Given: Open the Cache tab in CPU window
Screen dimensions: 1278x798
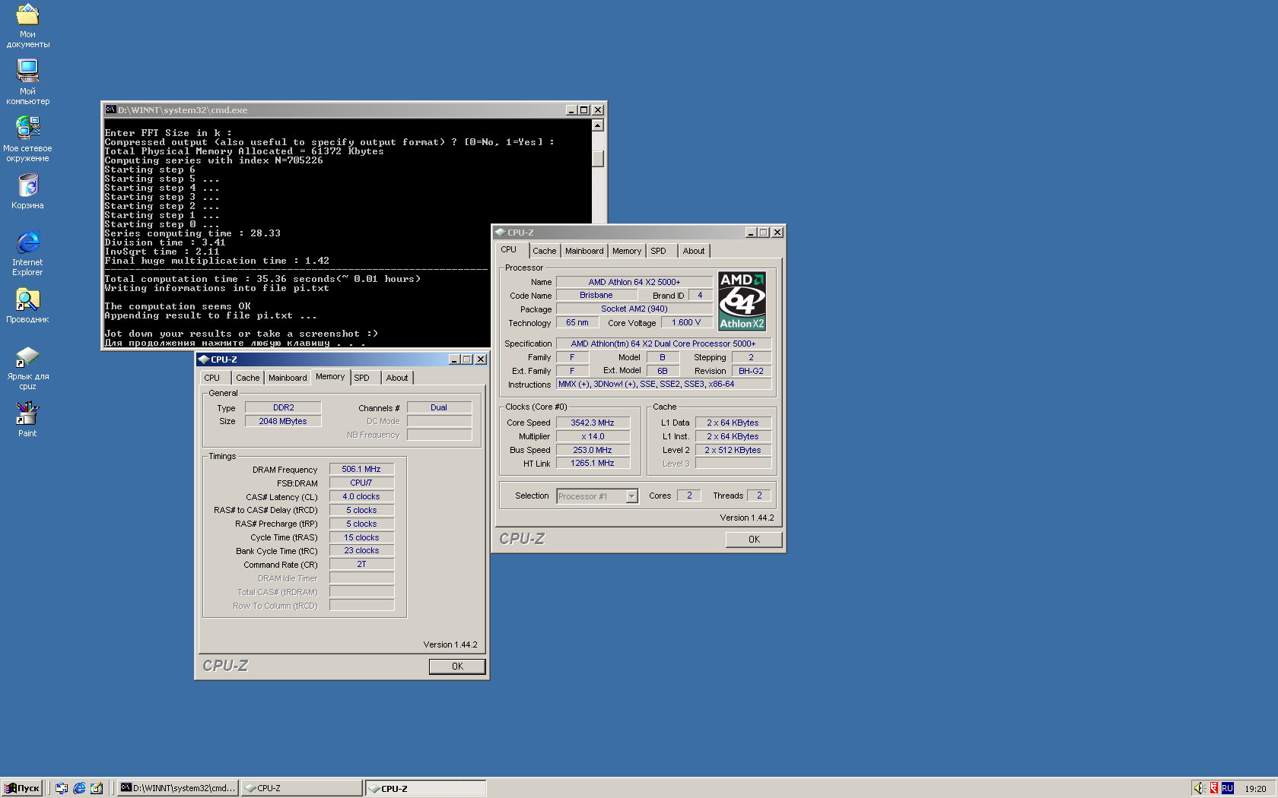Looking at the screenshot, I should click(544, 251).
